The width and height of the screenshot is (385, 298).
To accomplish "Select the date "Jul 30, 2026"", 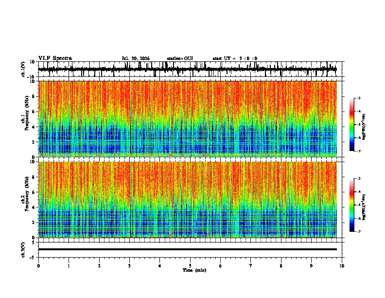I will point(136,58).
